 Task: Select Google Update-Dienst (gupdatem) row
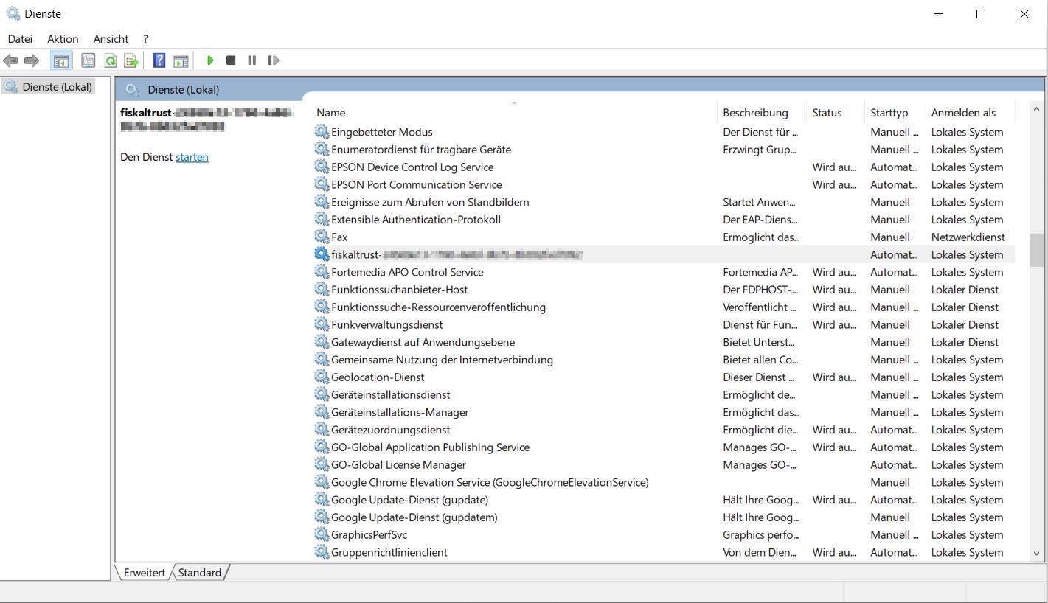663,517
